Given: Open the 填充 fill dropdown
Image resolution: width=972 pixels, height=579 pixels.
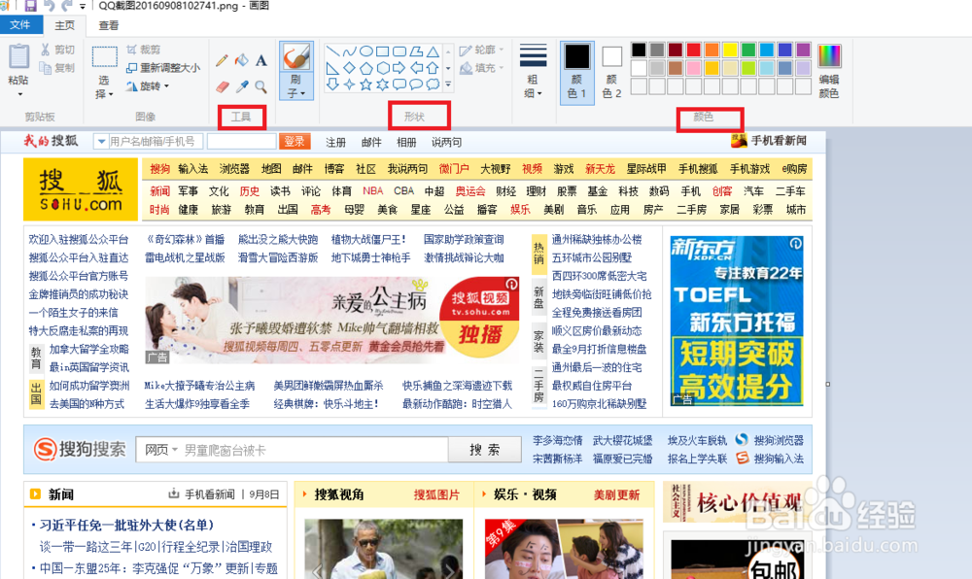Looking at the screenshot, I should coord(482,67).
